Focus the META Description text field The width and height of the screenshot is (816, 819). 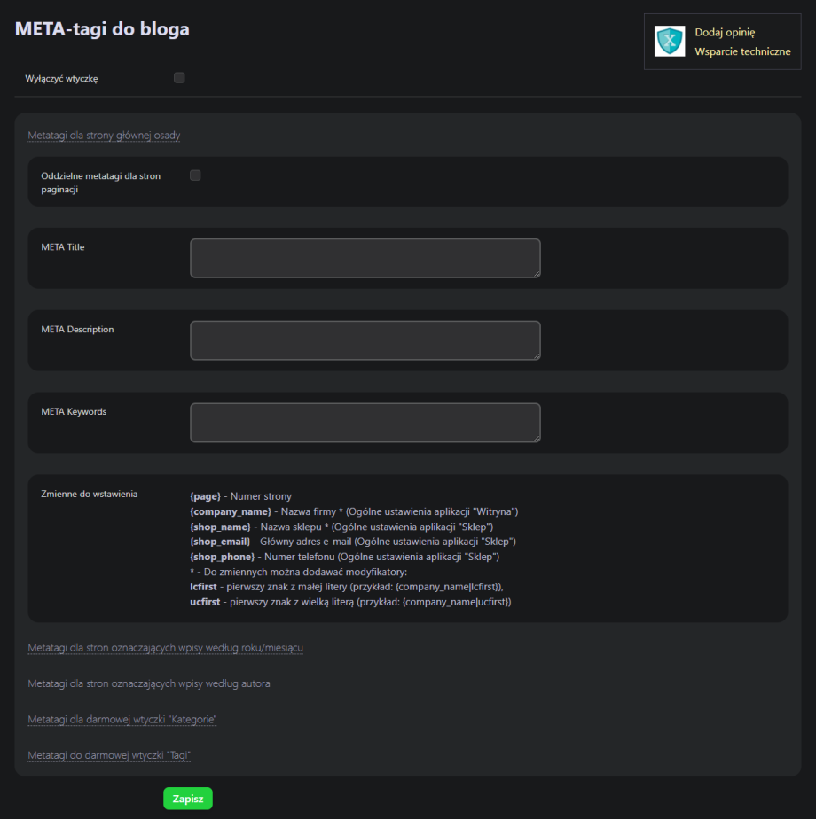(365, 340)
